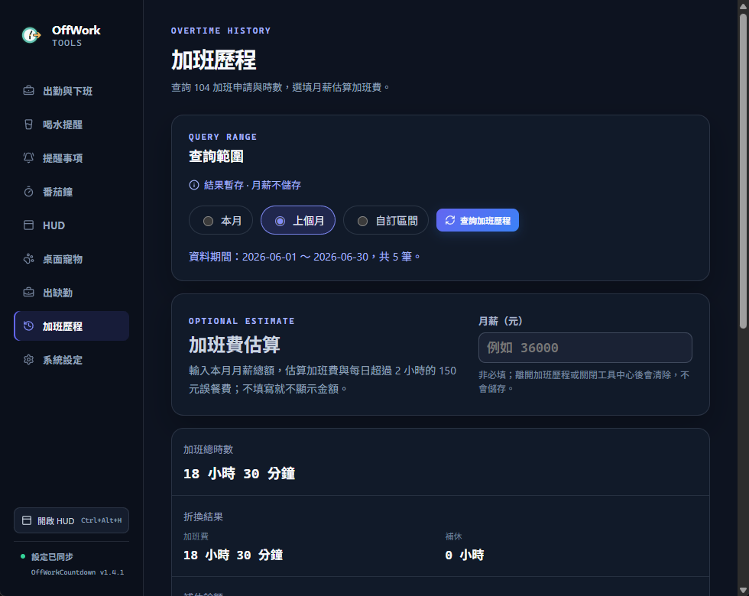The image size is (749, 596).
Task: Click the Ctrl+Alt+H shortcut hint
Action: click(101, 520)
